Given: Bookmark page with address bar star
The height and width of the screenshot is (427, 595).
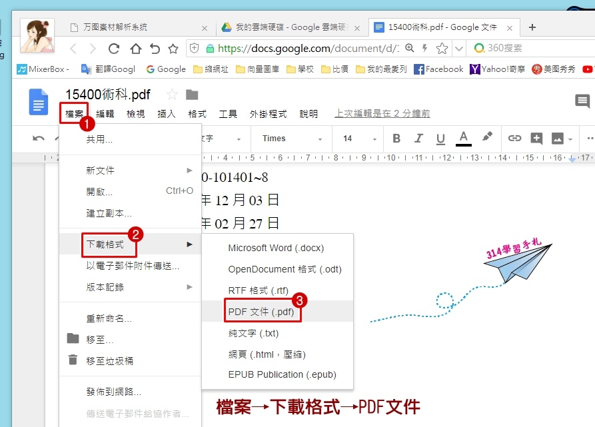Looking at the screenshot, I should tap(442, 48).
